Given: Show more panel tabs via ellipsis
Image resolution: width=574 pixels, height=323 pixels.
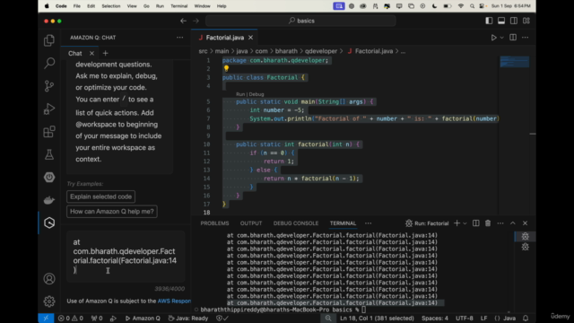Looking at the screenshot, I should click(x=368, y=223).
